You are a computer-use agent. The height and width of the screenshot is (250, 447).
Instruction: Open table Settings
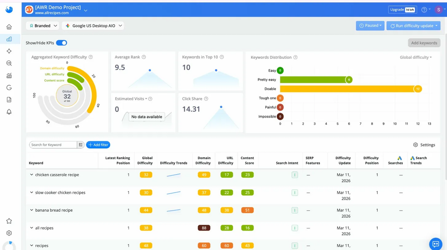(x=424, y=145)
